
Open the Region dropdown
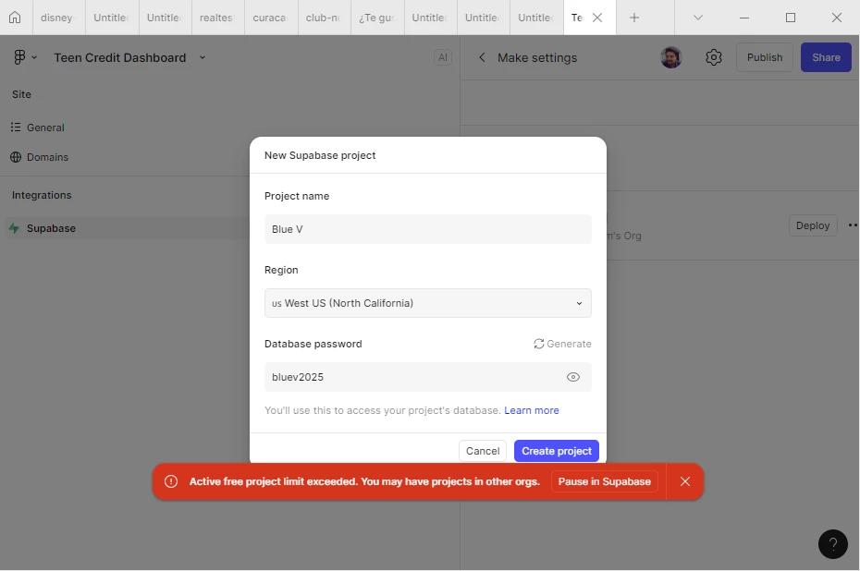pyautogui.click(x=428, y=303)
